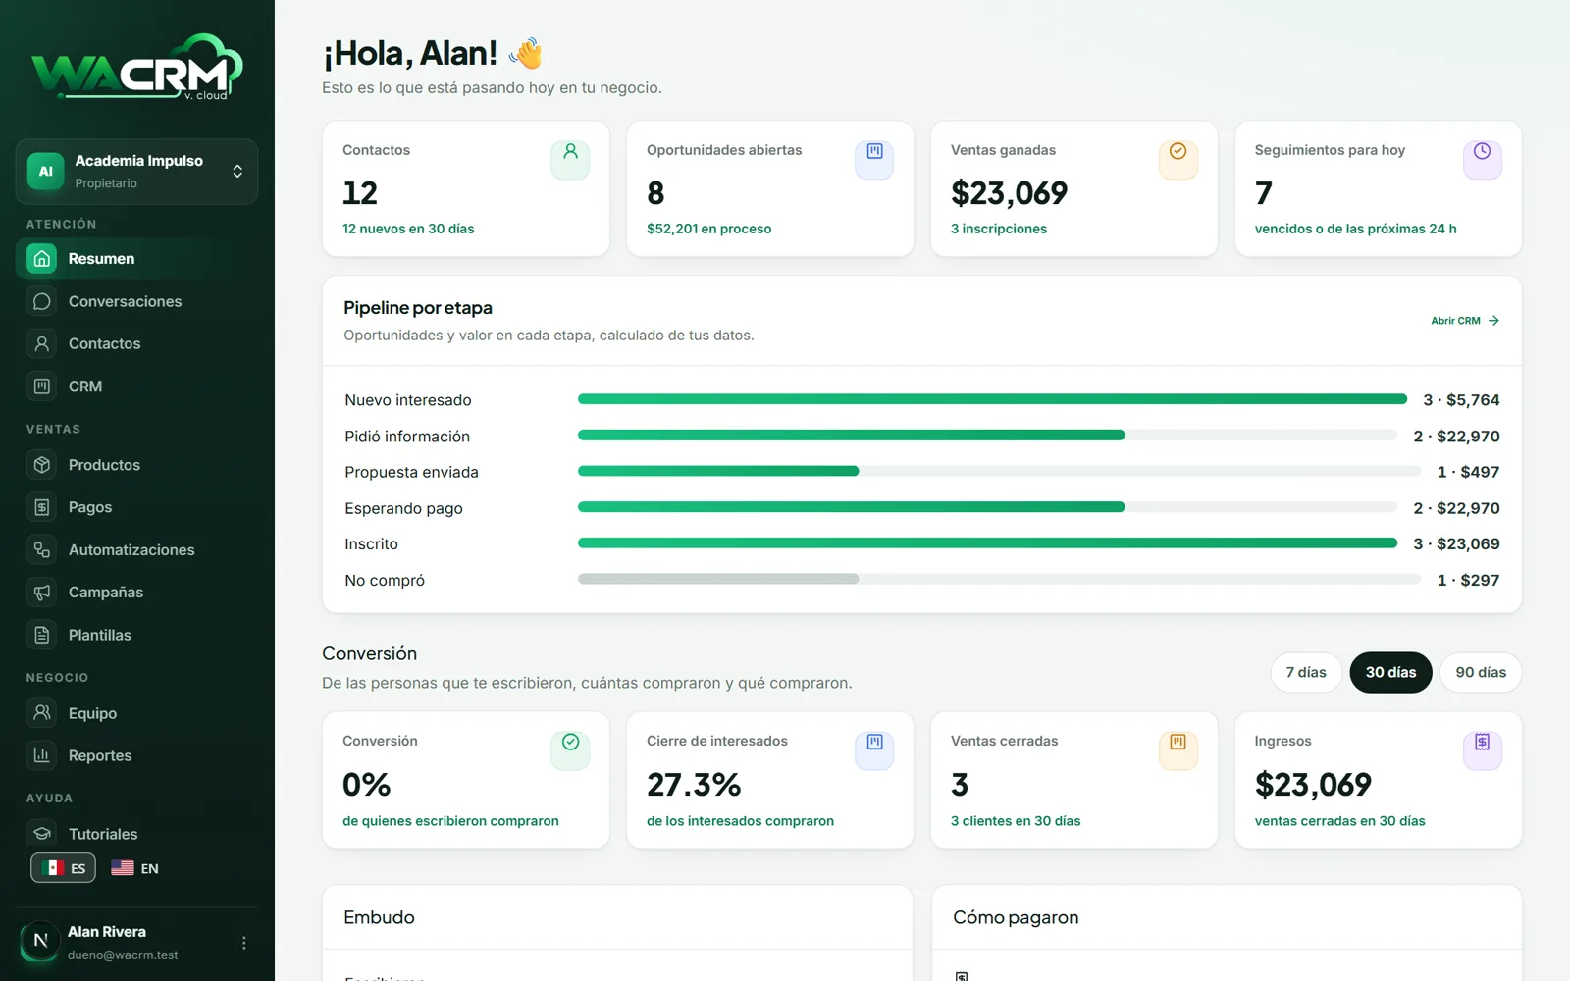Click the Alan Rivera profile avatar
Screen dimensions: 1570x981
(x=40, y=941)
